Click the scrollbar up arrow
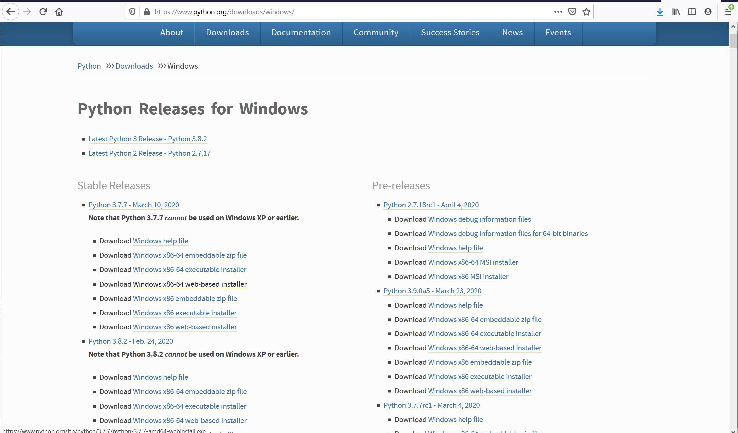738x433 pixels. pyautogui.click(x=733, y=26)
